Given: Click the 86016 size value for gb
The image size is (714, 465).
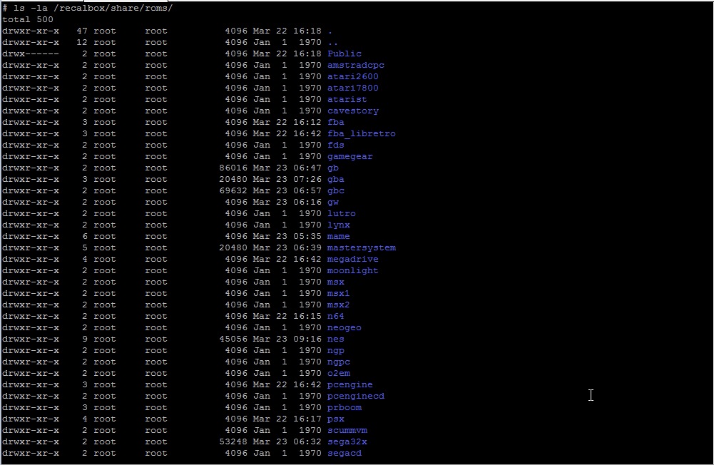Looking at the screenshot, I should [233, 168].
